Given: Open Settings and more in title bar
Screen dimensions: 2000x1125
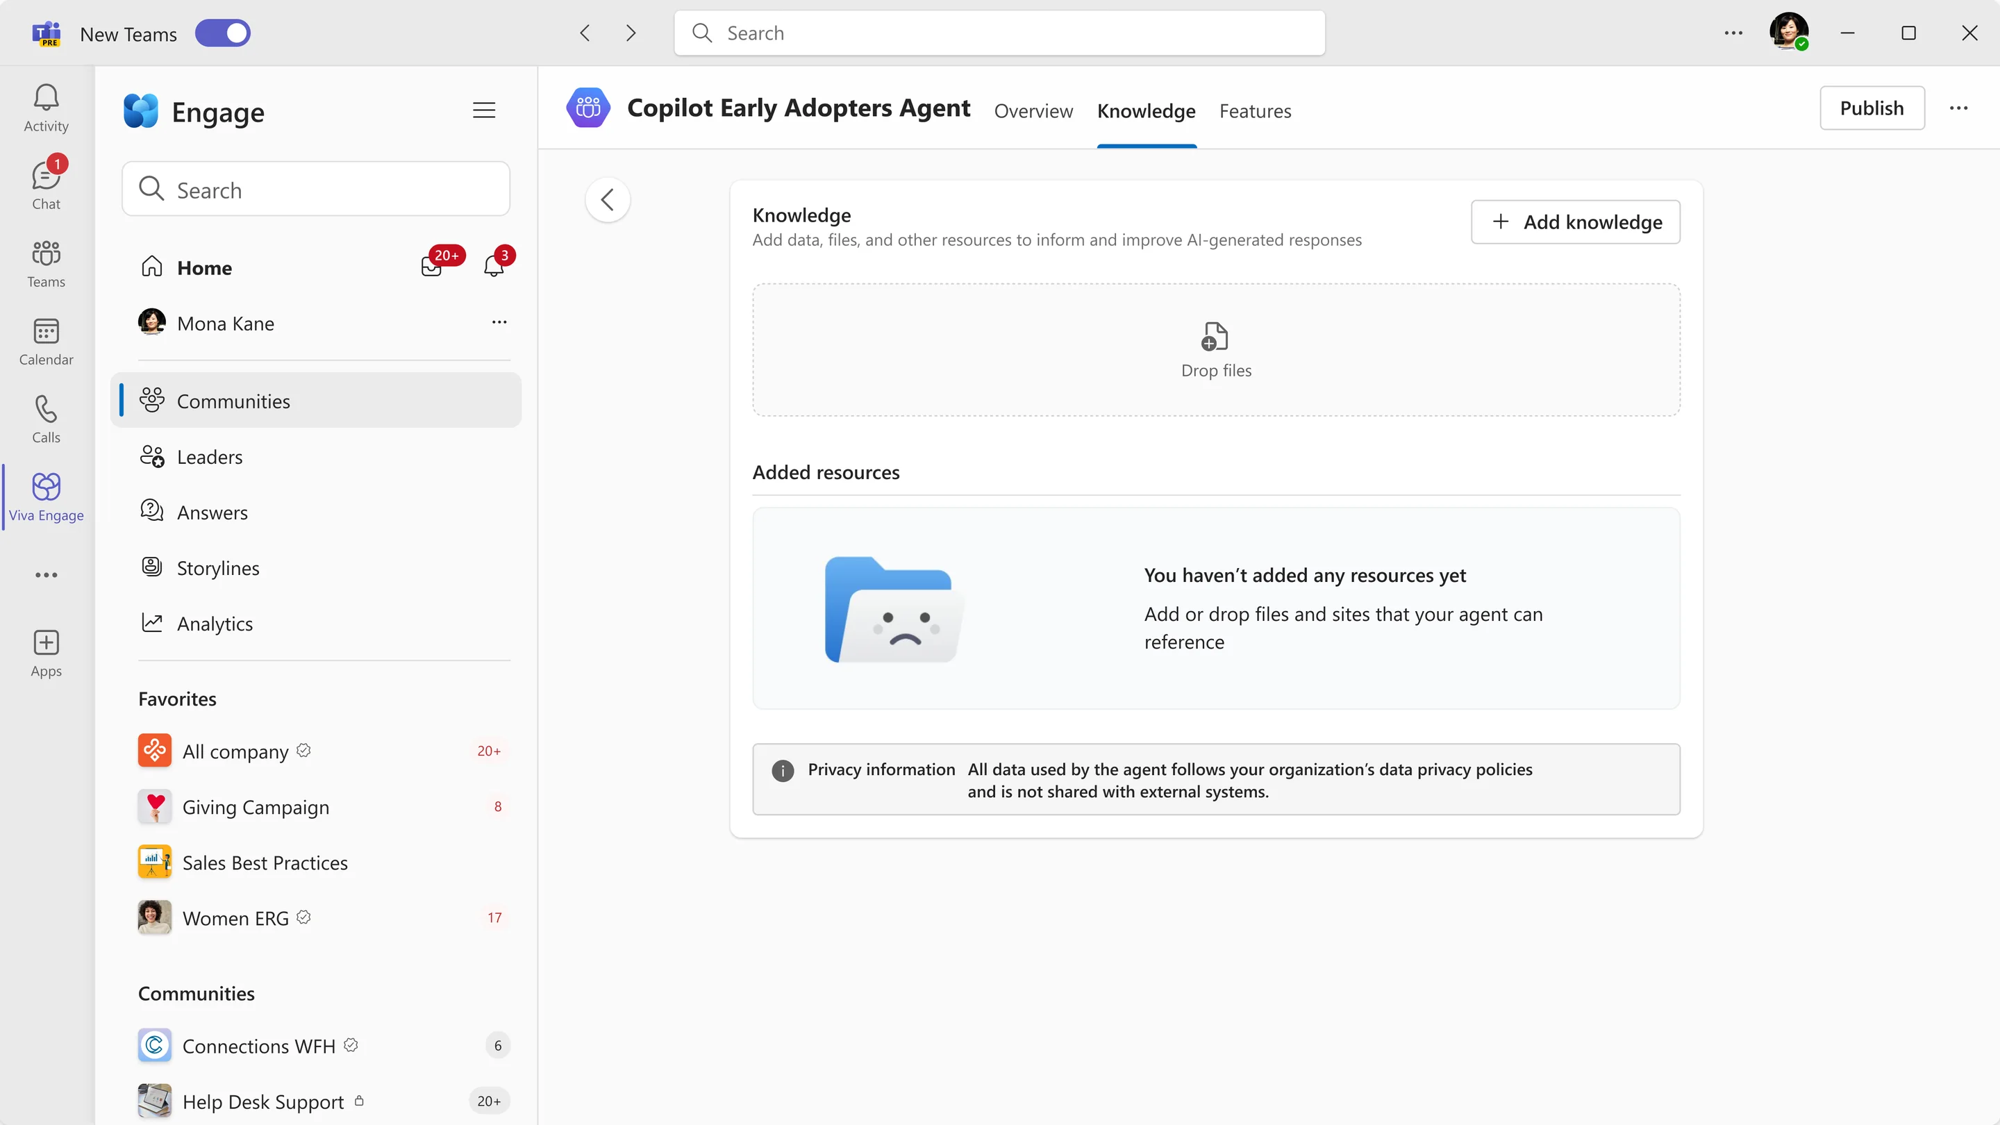Looking at the screenshot, I should pos(1733,33).
